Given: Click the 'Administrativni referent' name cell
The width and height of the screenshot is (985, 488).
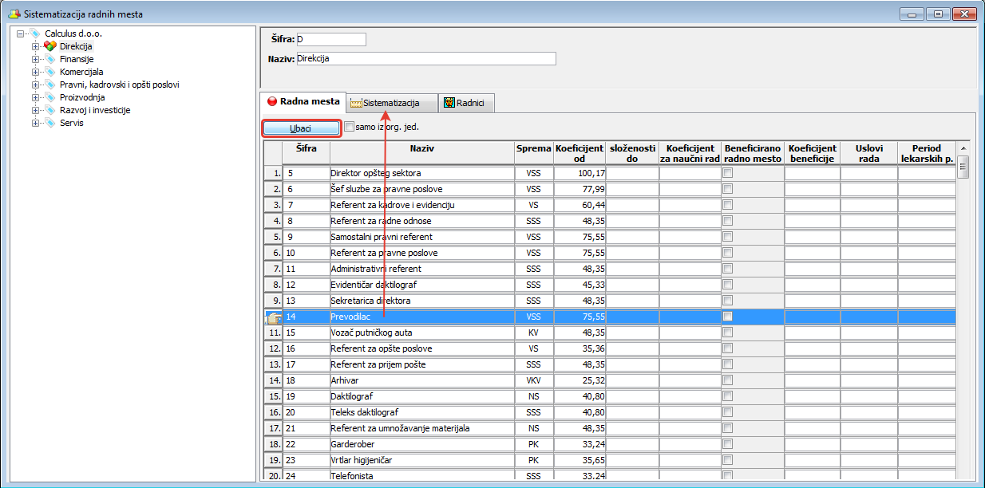Looking at the screenshot, I should pyautogui.click(x=422, y=269).
